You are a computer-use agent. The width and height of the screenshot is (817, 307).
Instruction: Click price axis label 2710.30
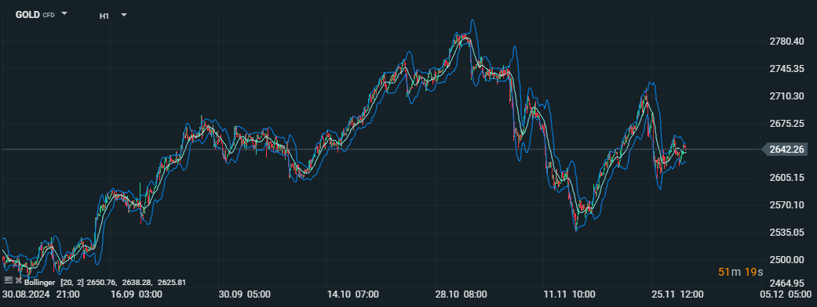[786, 96]
